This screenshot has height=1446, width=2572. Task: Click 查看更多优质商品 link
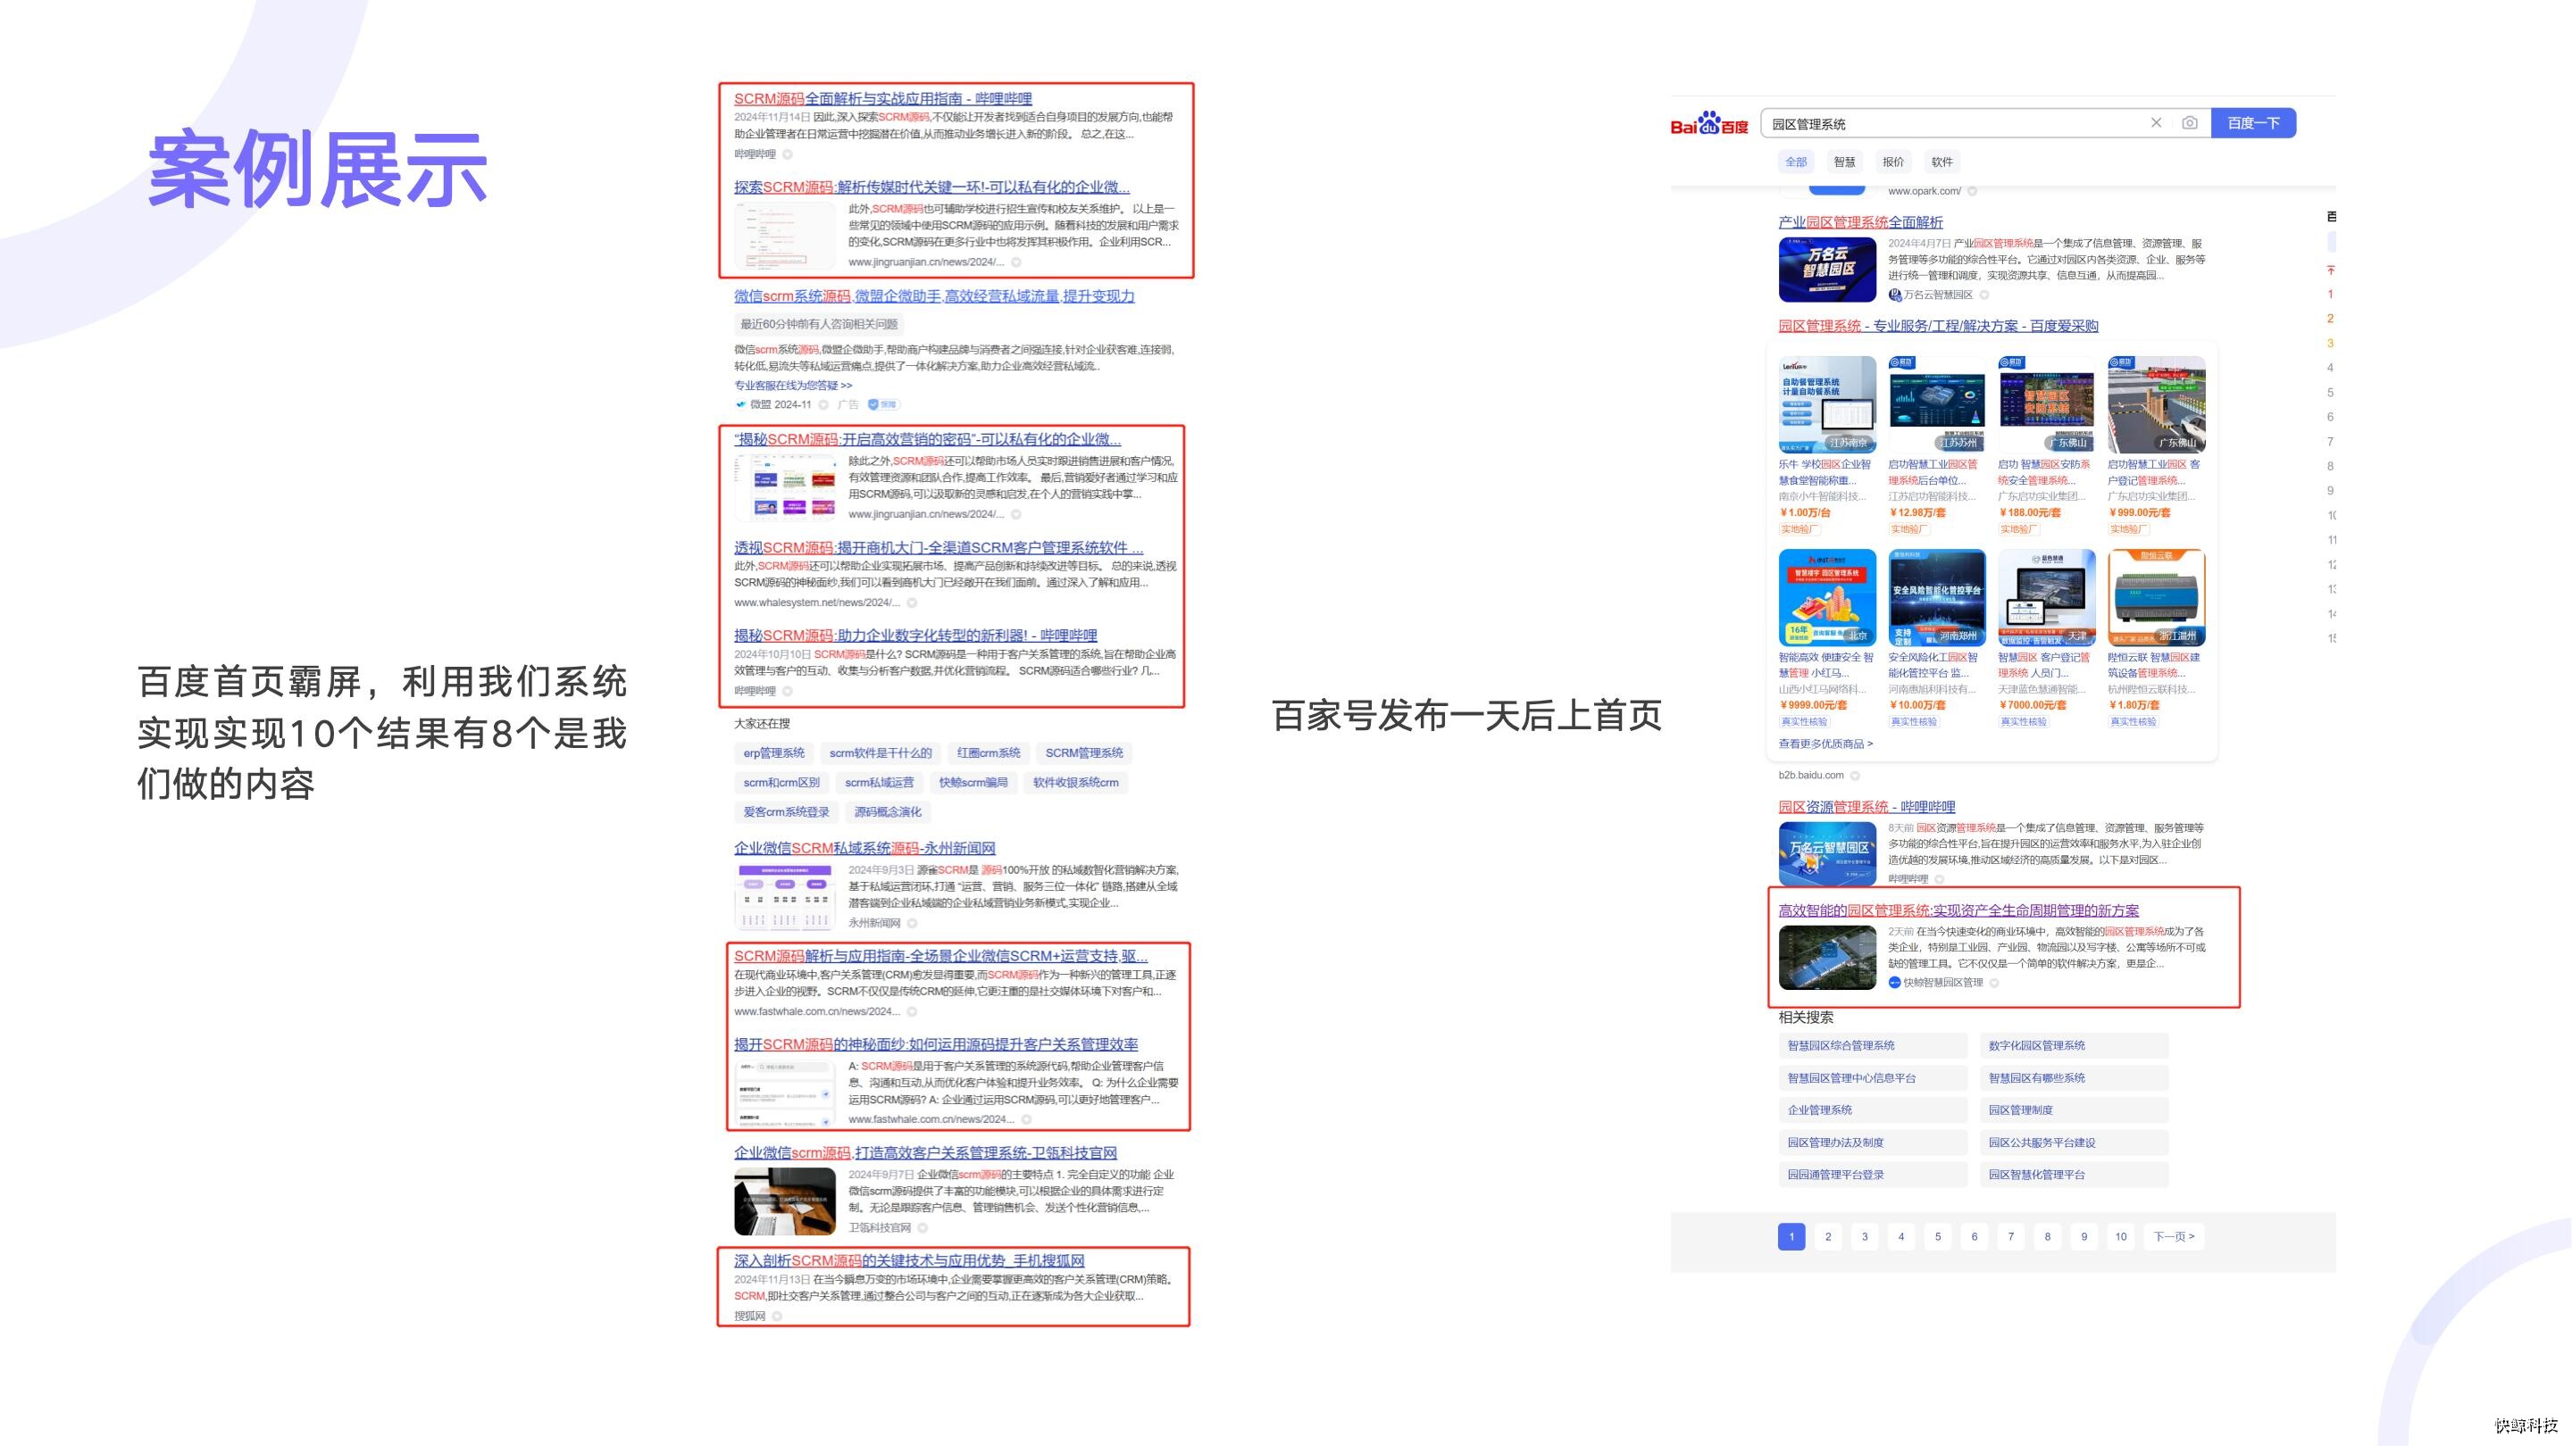point(1825,744)
